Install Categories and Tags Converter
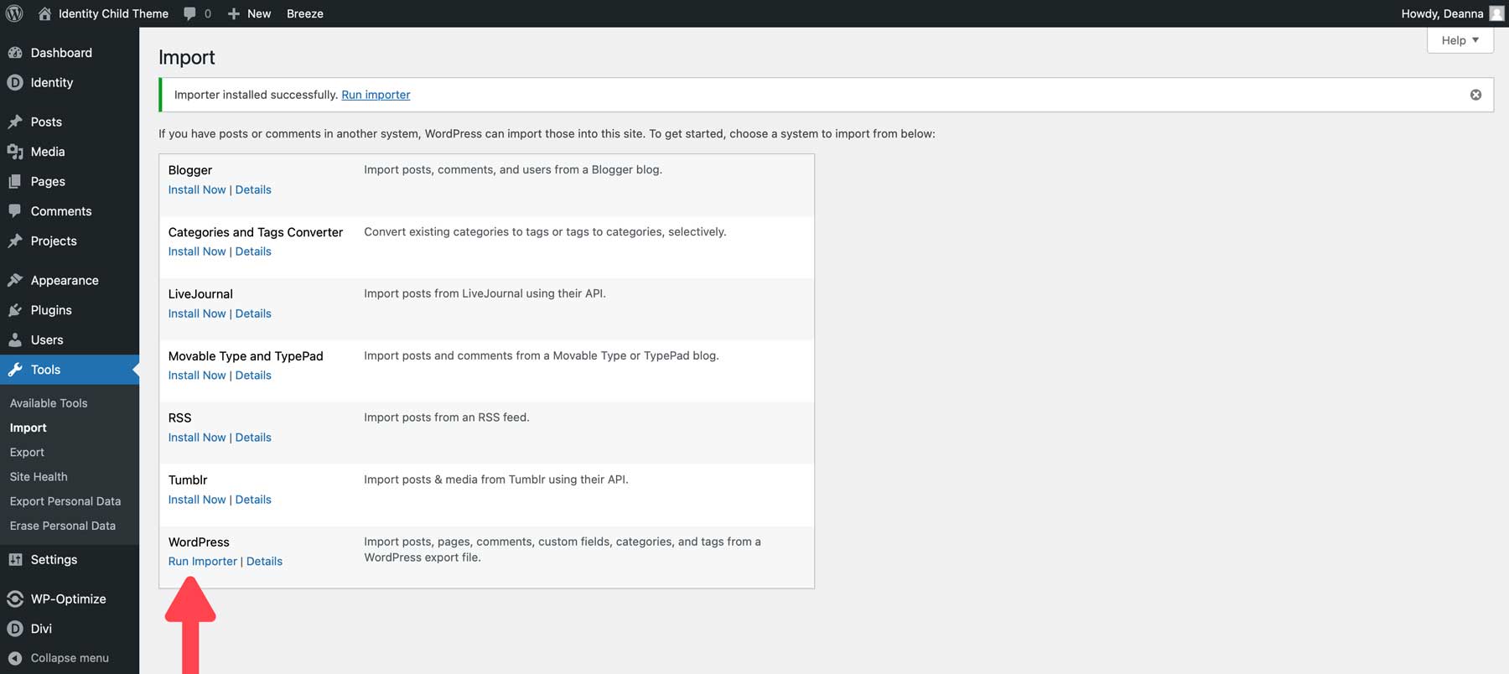 coord(197,251)
